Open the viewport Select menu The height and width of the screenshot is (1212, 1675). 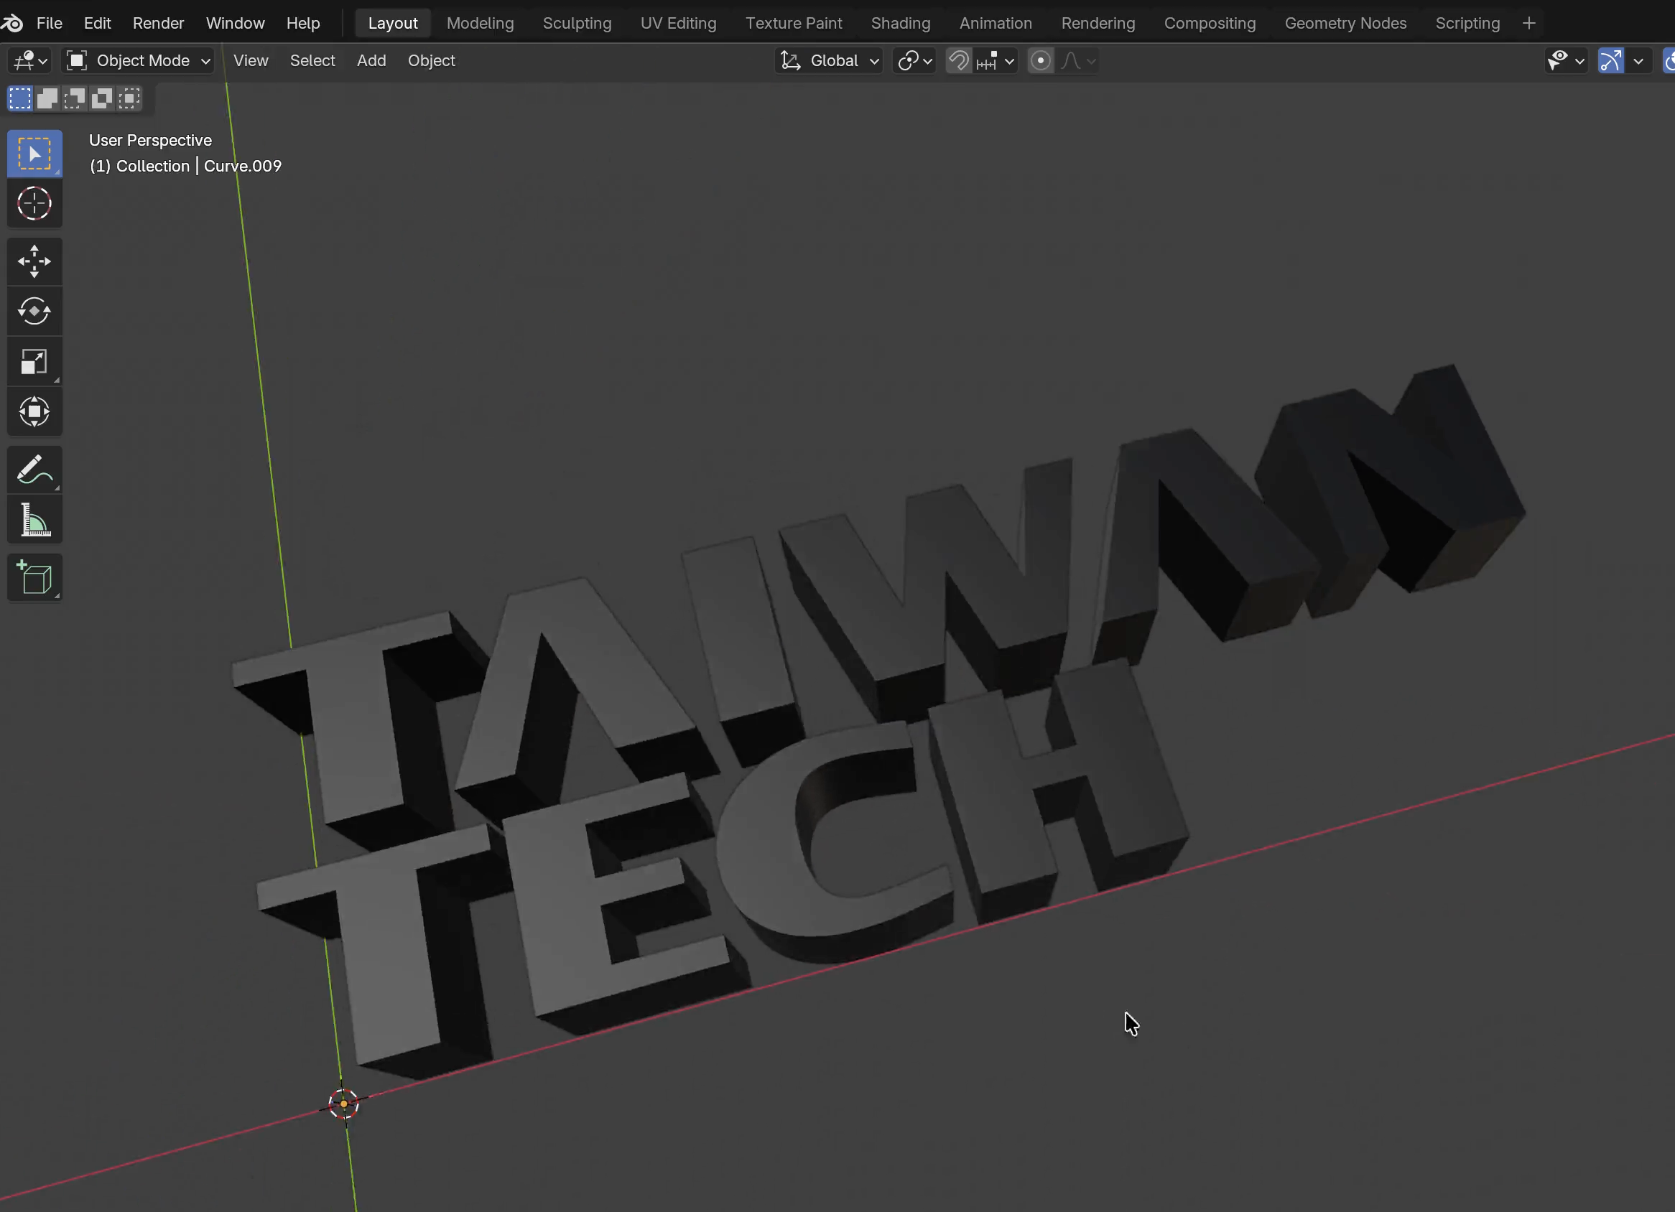pos(312,60)
